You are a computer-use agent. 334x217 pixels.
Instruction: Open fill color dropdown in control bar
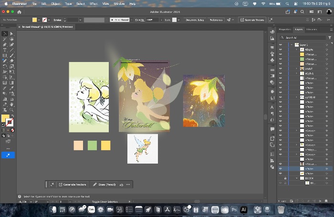pos(39,20)
